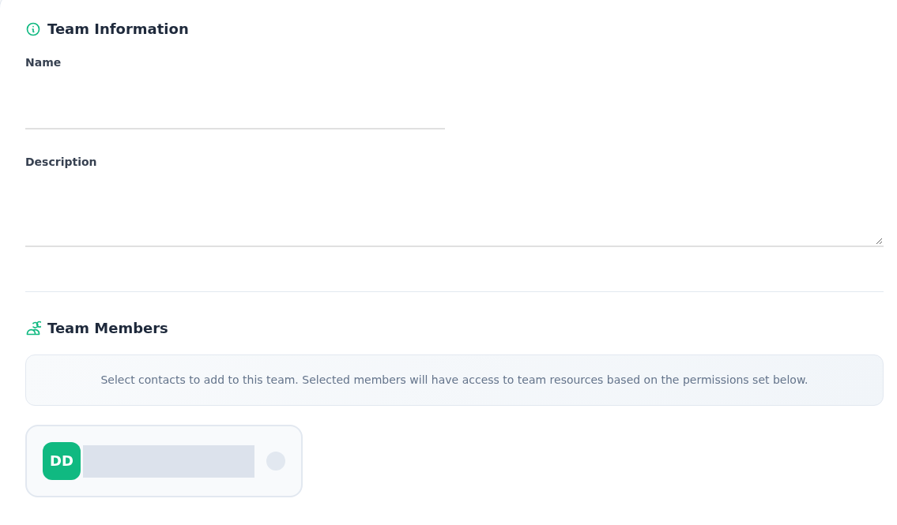Toggle the round selector on the DD contact
The width and height of the screenshot is (897, 525).
(276, 461)
